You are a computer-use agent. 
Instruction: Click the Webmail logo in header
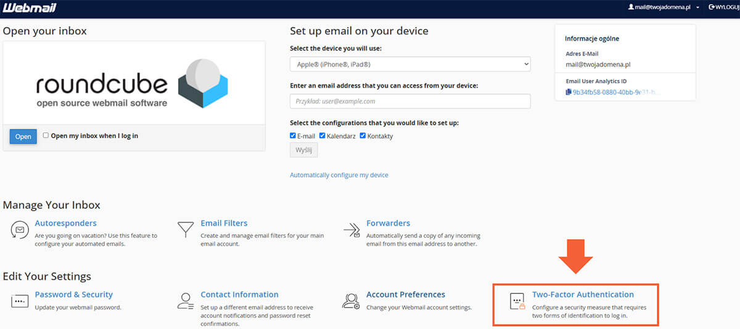pos(31,7)
